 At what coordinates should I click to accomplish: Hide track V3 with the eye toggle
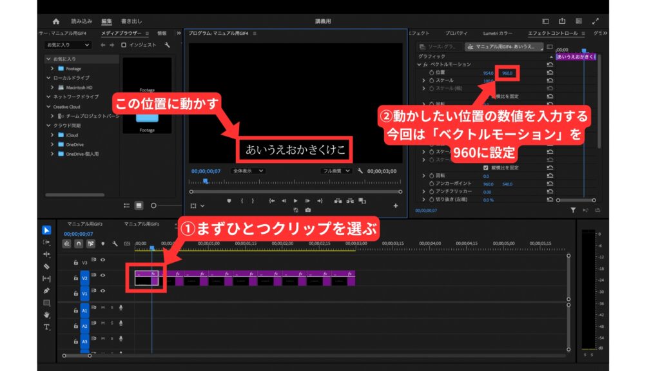tap(102, 260)
